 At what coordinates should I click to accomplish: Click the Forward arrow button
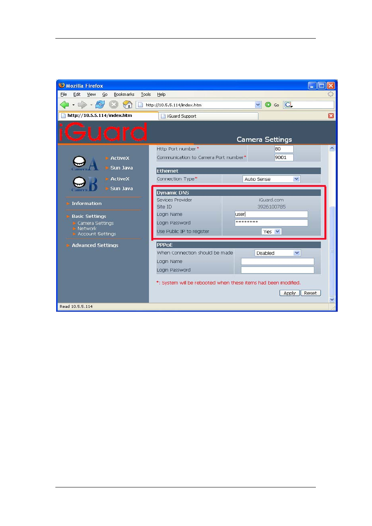82,104
